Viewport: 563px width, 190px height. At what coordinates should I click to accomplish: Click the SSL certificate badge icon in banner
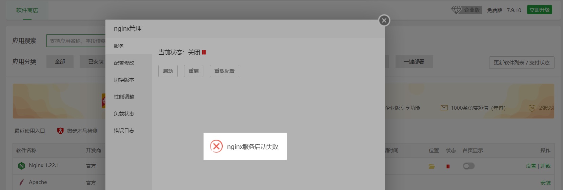(x=532, y=108)
